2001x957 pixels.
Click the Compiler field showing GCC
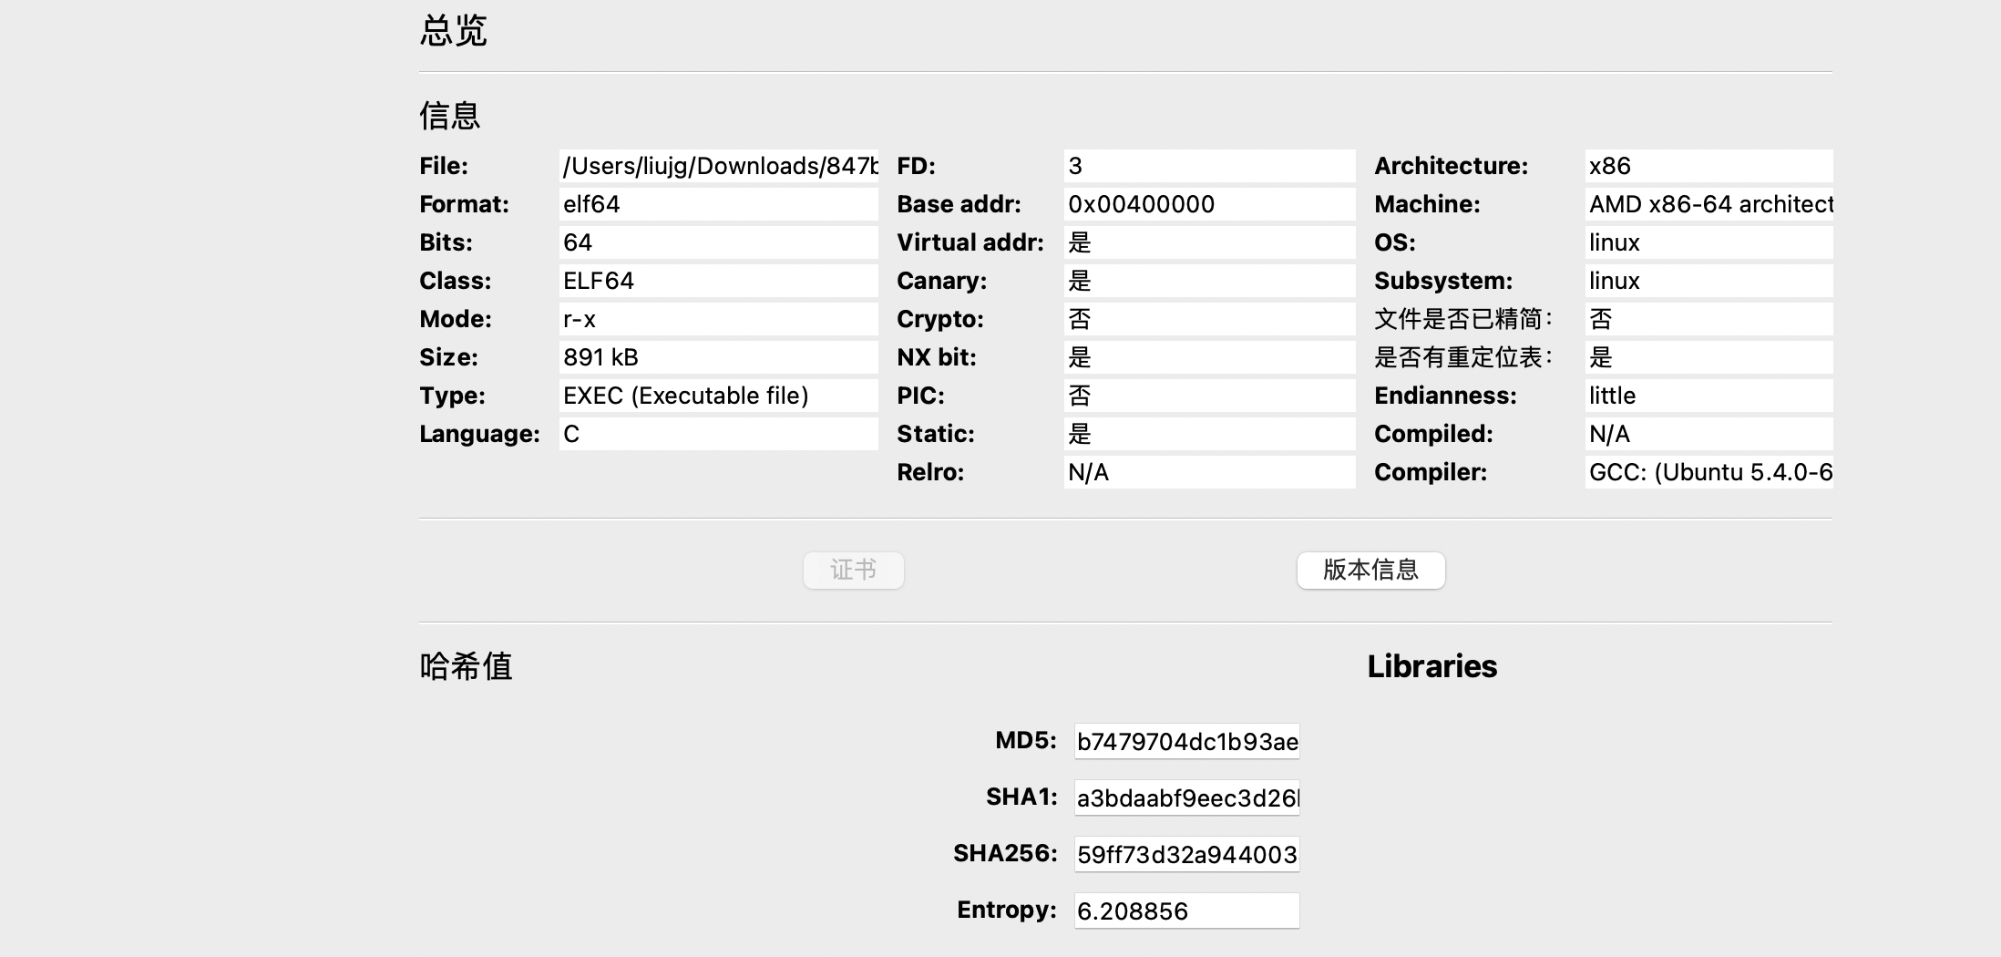pyautogui.click(x=1709, y=472)
